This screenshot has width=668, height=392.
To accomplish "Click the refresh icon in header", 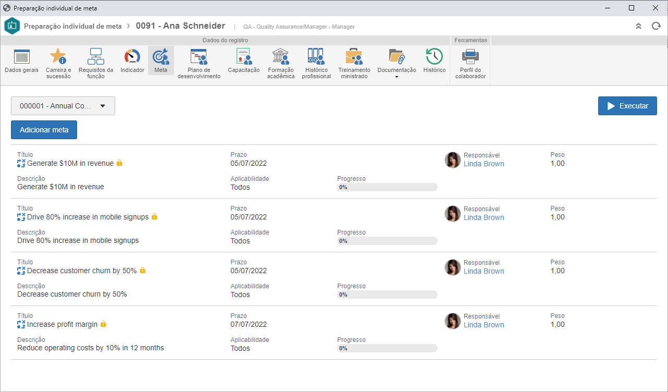I will click(656, 26).
